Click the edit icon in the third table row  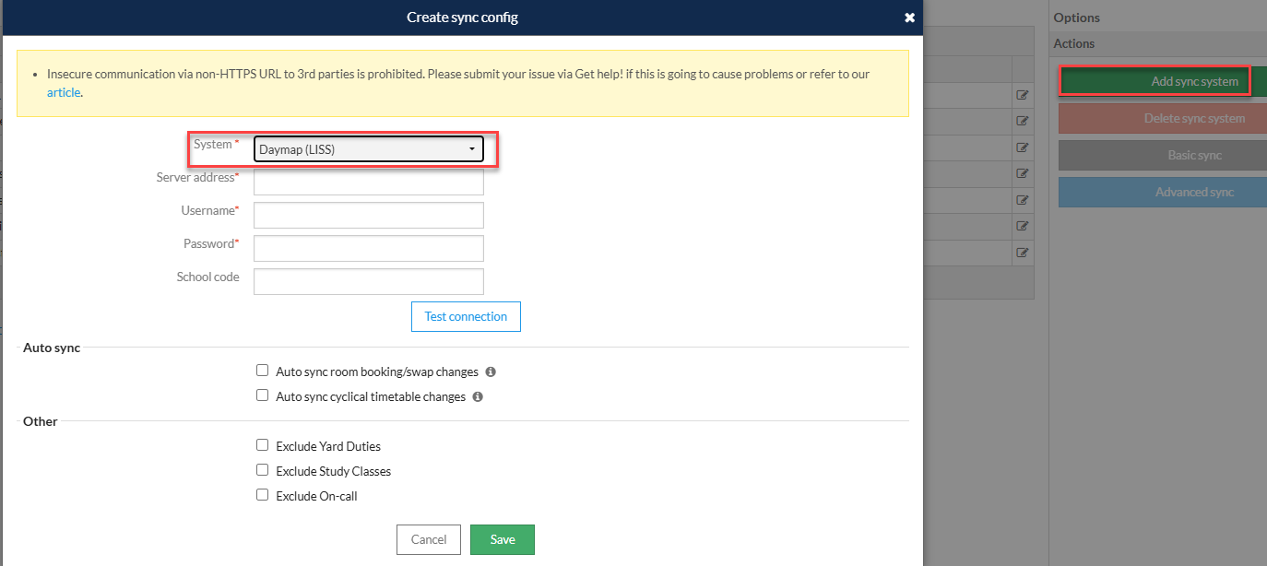pos(1023,147)
